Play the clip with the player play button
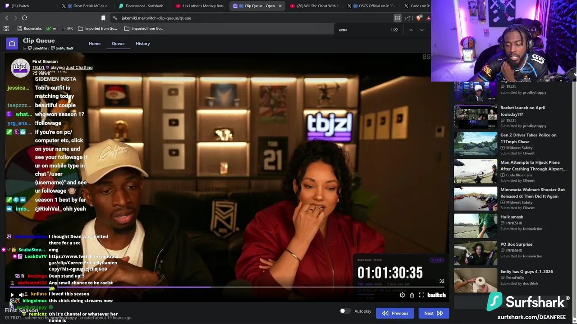Viewport: 577px width, 324px height. [x=12, y=295]
